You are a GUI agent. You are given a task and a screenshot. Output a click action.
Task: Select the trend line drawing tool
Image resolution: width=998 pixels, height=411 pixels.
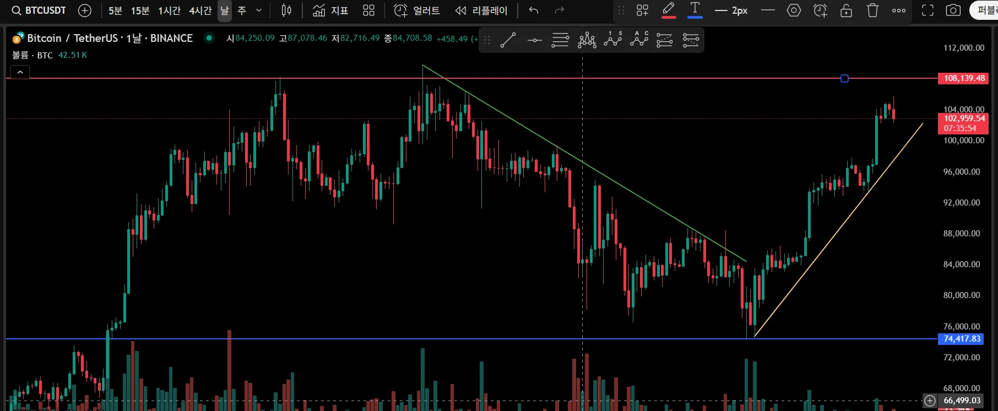pos(508,40)
